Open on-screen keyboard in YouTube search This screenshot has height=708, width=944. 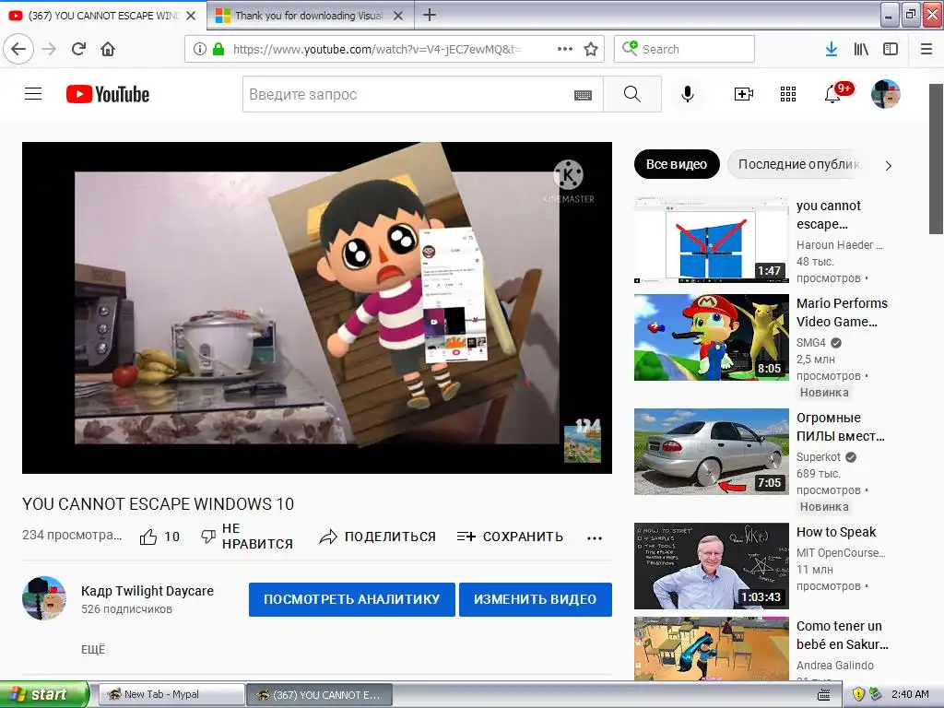[x=583, y=95]
